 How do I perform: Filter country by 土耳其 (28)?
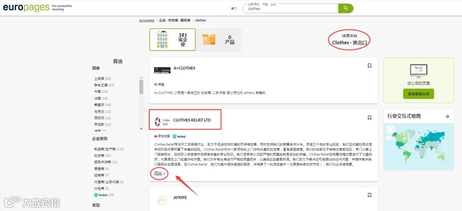pyautogui.click(x=103, y=79)
